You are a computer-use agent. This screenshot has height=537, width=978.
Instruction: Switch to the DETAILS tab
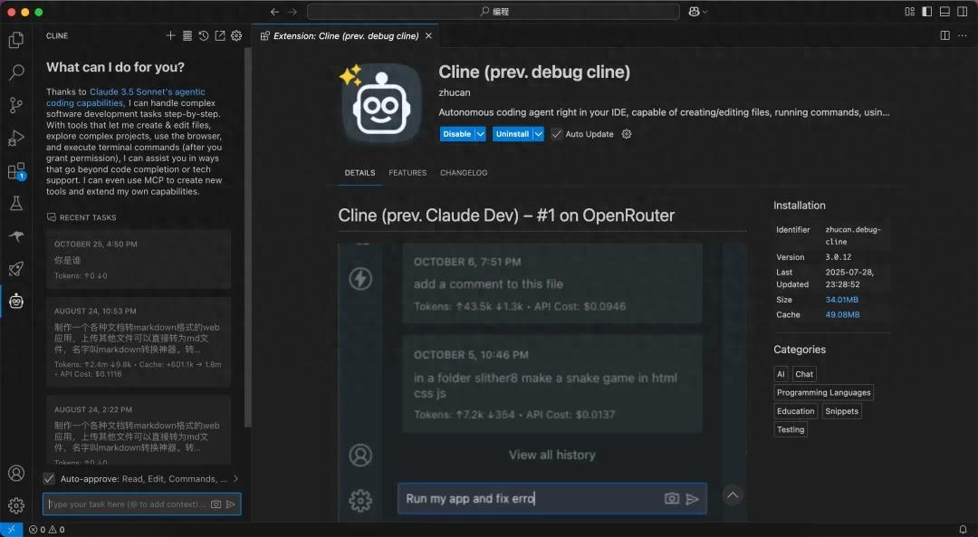[x=360, y=173]
